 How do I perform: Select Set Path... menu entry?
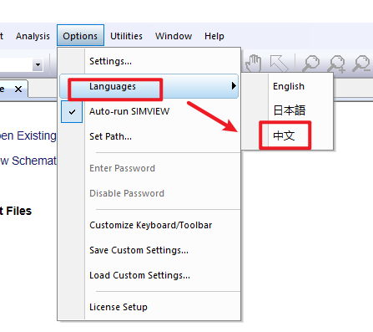149,136
